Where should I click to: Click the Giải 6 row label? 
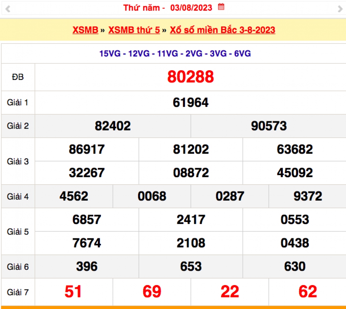(x=18, y=267)
